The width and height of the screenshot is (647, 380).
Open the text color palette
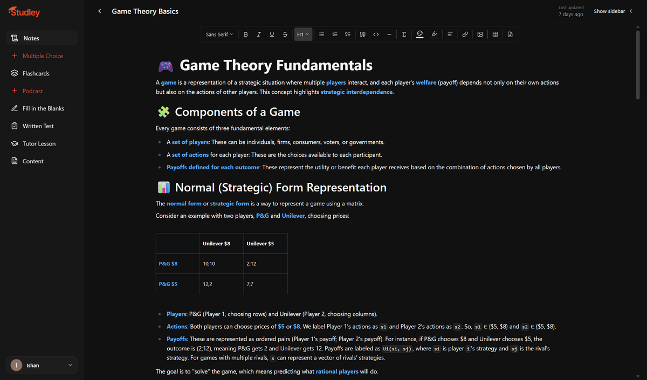(419, 34)
